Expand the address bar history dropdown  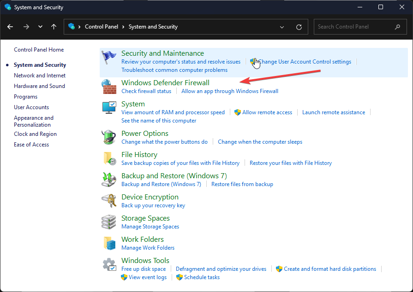(x=282, y=27)
